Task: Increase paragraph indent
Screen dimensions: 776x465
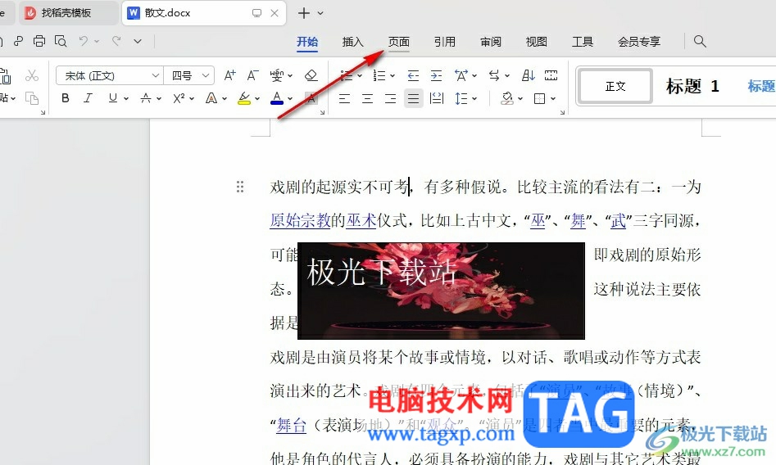Action: [x=436, y=75]
